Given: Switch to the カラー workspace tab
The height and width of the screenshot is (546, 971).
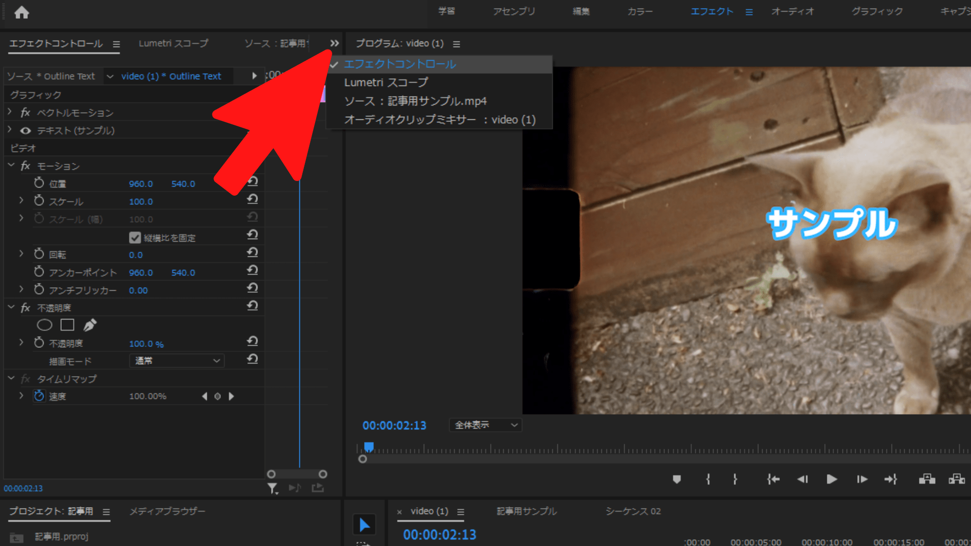Looking at the screenshot, I should click(640, 12).
